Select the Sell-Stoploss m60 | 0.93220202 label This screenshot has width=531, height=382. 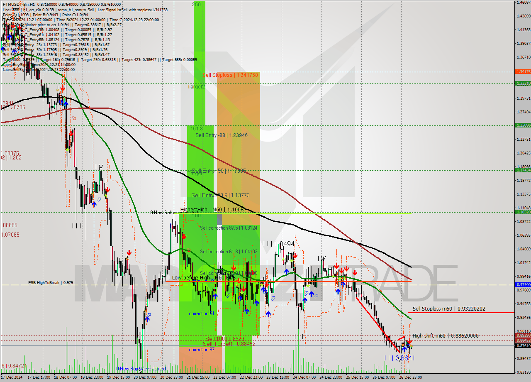(x=449, y=309)
